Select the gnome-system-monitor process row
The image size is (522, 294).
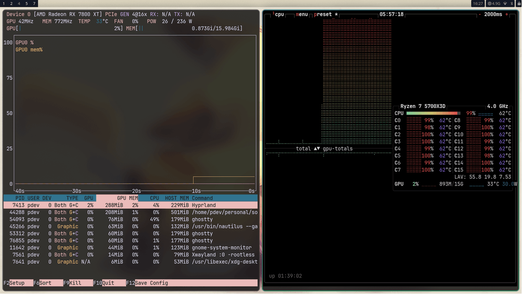(130, 248)
